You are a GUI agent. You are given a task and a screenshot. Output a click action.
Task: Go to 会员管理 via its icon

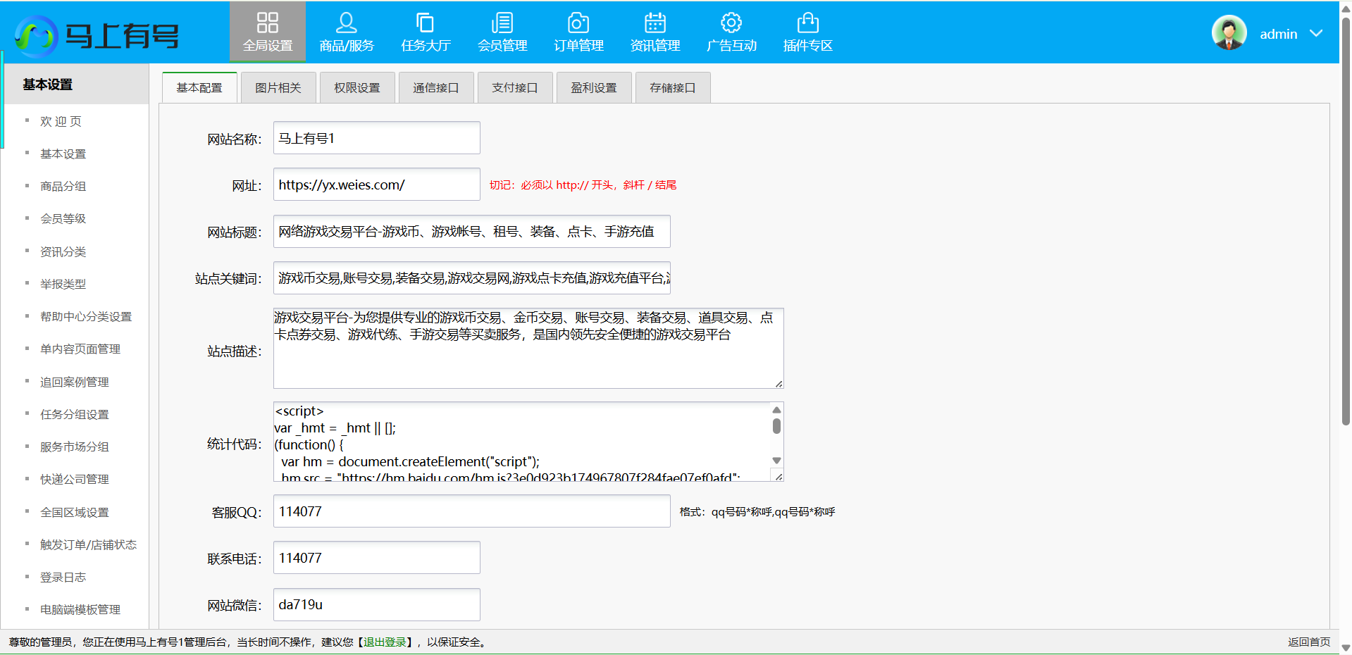(502, 23)
